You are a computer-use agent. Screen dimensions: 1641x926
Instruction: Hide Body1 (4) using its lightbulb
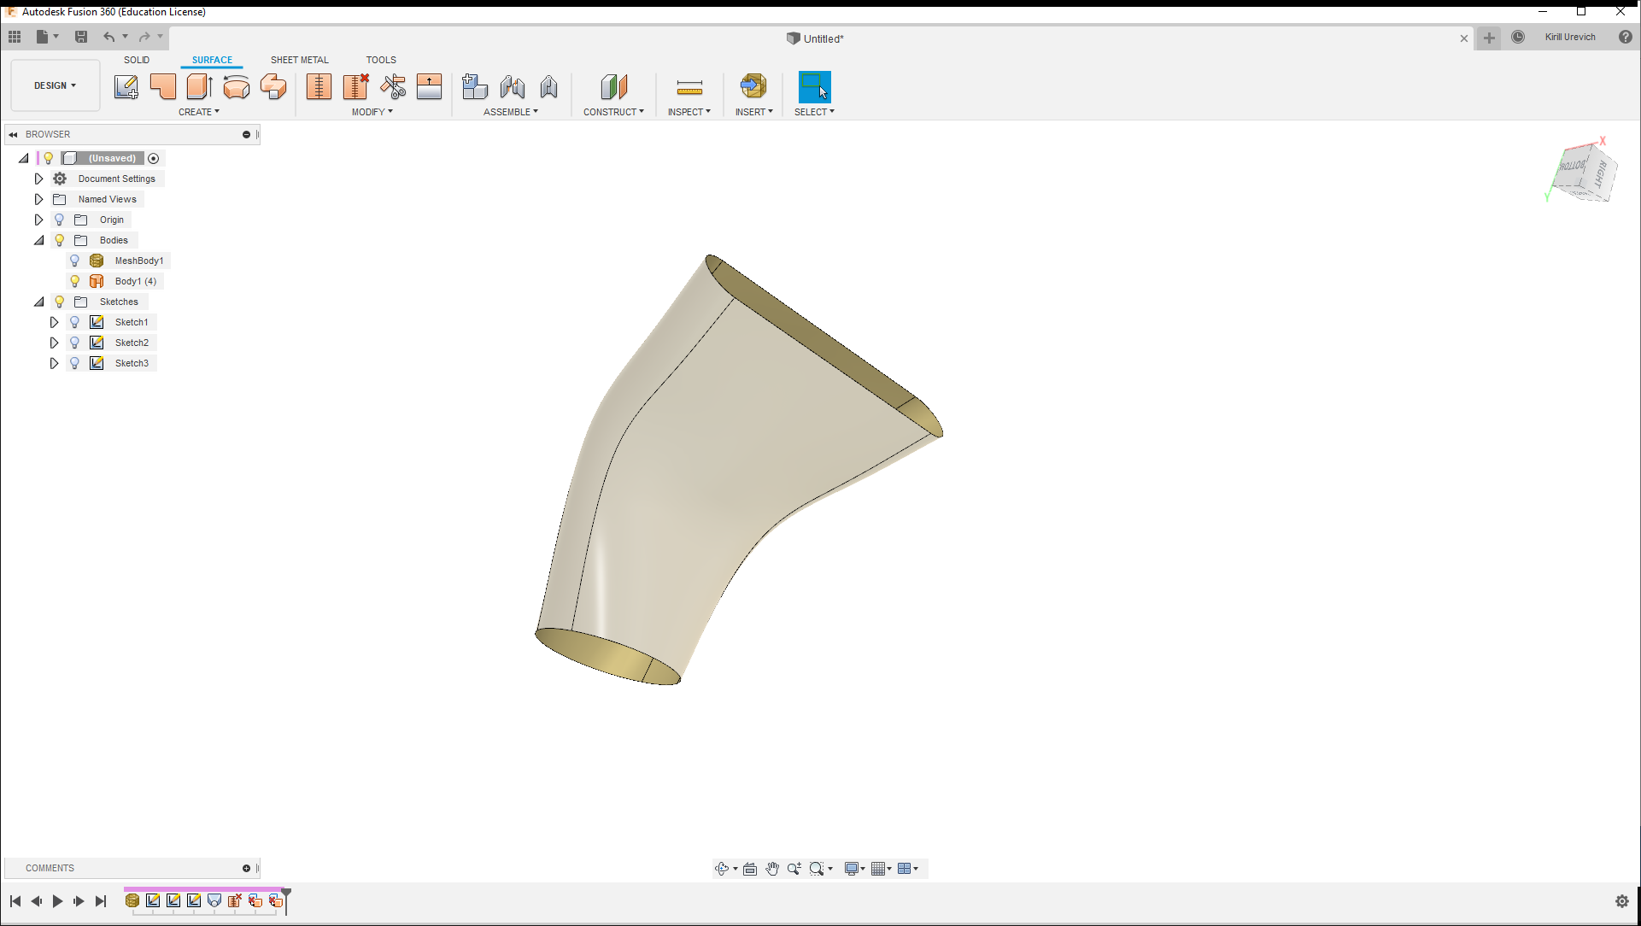click(74, 281)
